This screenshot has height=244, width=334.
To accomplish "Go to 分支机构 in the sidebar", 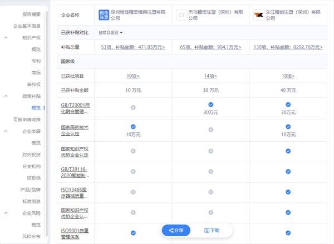I will (x=31, y=166).
